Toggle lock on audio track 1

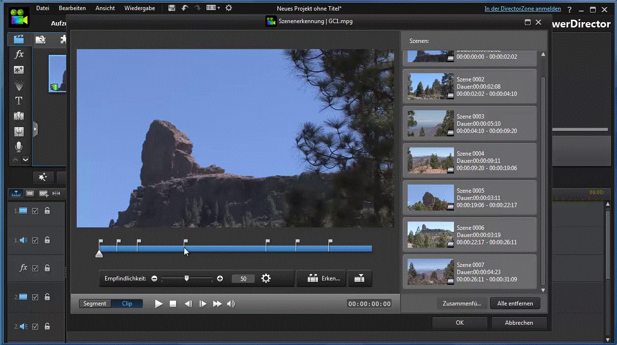47,240
